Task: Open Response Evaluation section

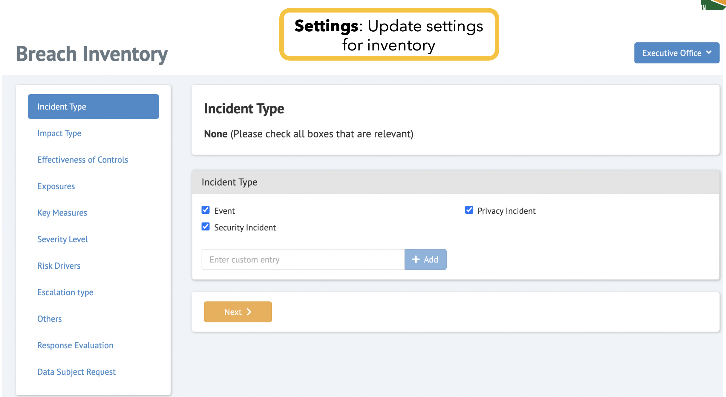Action: 75,345
